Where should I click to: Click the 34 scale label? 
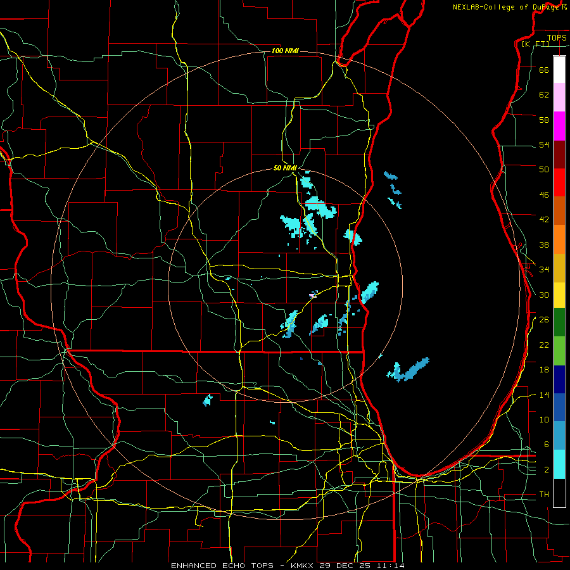coord(544,270)
